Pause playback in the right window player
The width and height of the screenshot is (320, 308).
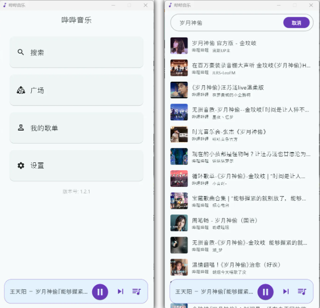265,292
